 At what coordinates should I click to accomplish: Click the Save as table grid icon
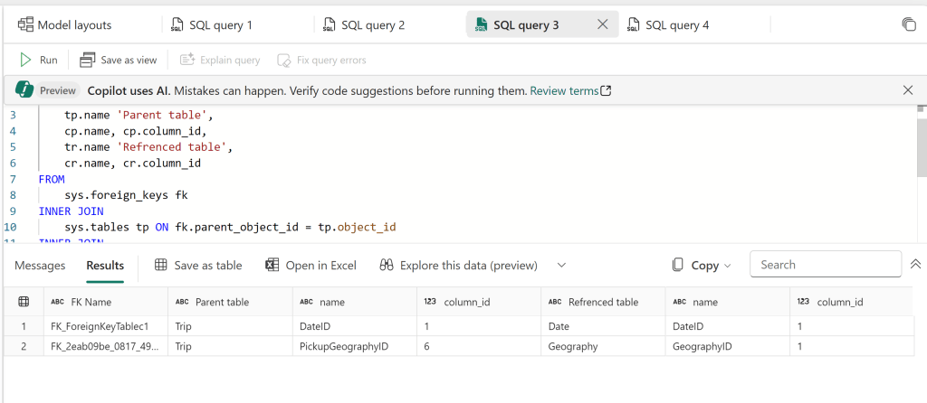coord(161,265)
